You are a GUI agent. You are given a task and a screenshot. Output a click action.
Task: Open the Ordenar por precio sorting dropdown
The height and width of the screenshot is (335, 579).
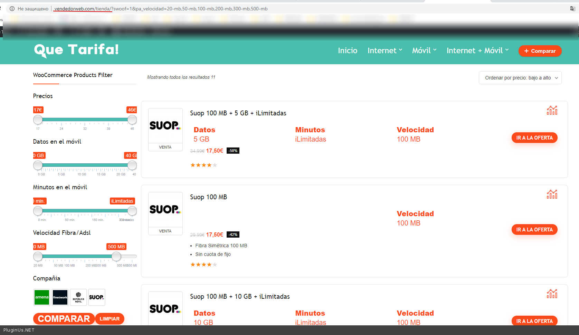pyautogui.click(x=520, y=78)
